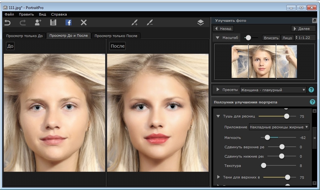320x190 pixels.
Task: Collapse the Масштаб section
Action: pos(218,38)
